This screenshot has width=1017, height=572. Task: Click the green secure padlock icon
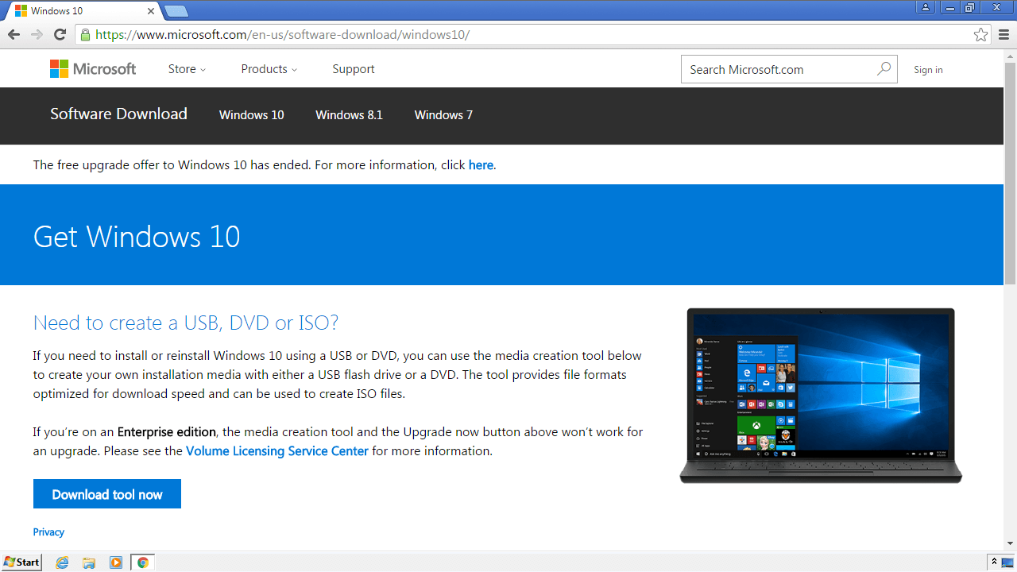tap(86, 35)
